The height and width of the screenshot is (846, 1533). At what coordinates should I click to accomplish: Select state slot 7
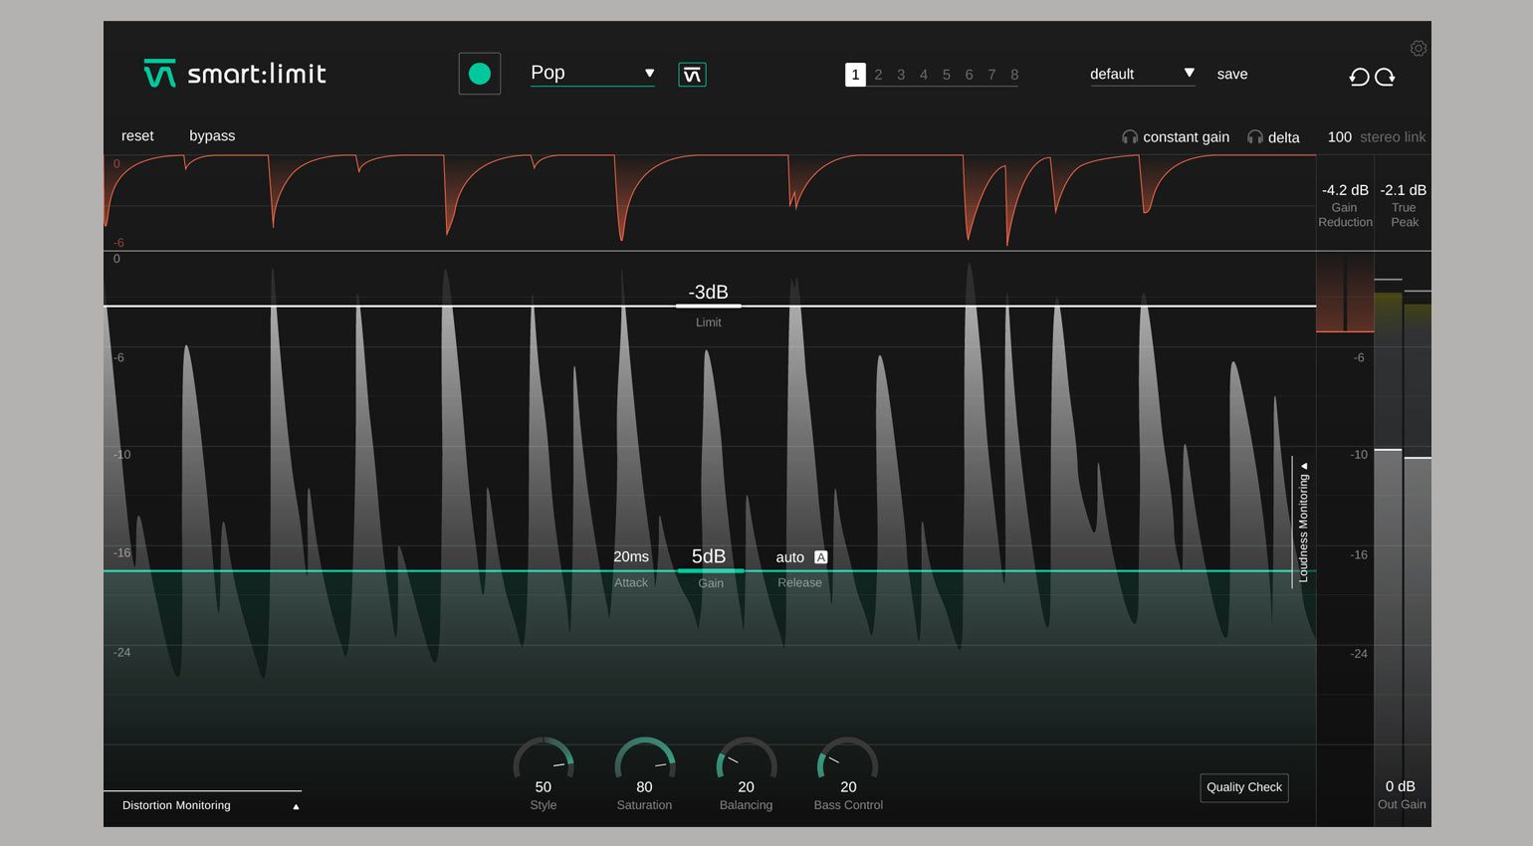(x=991, y=75)
